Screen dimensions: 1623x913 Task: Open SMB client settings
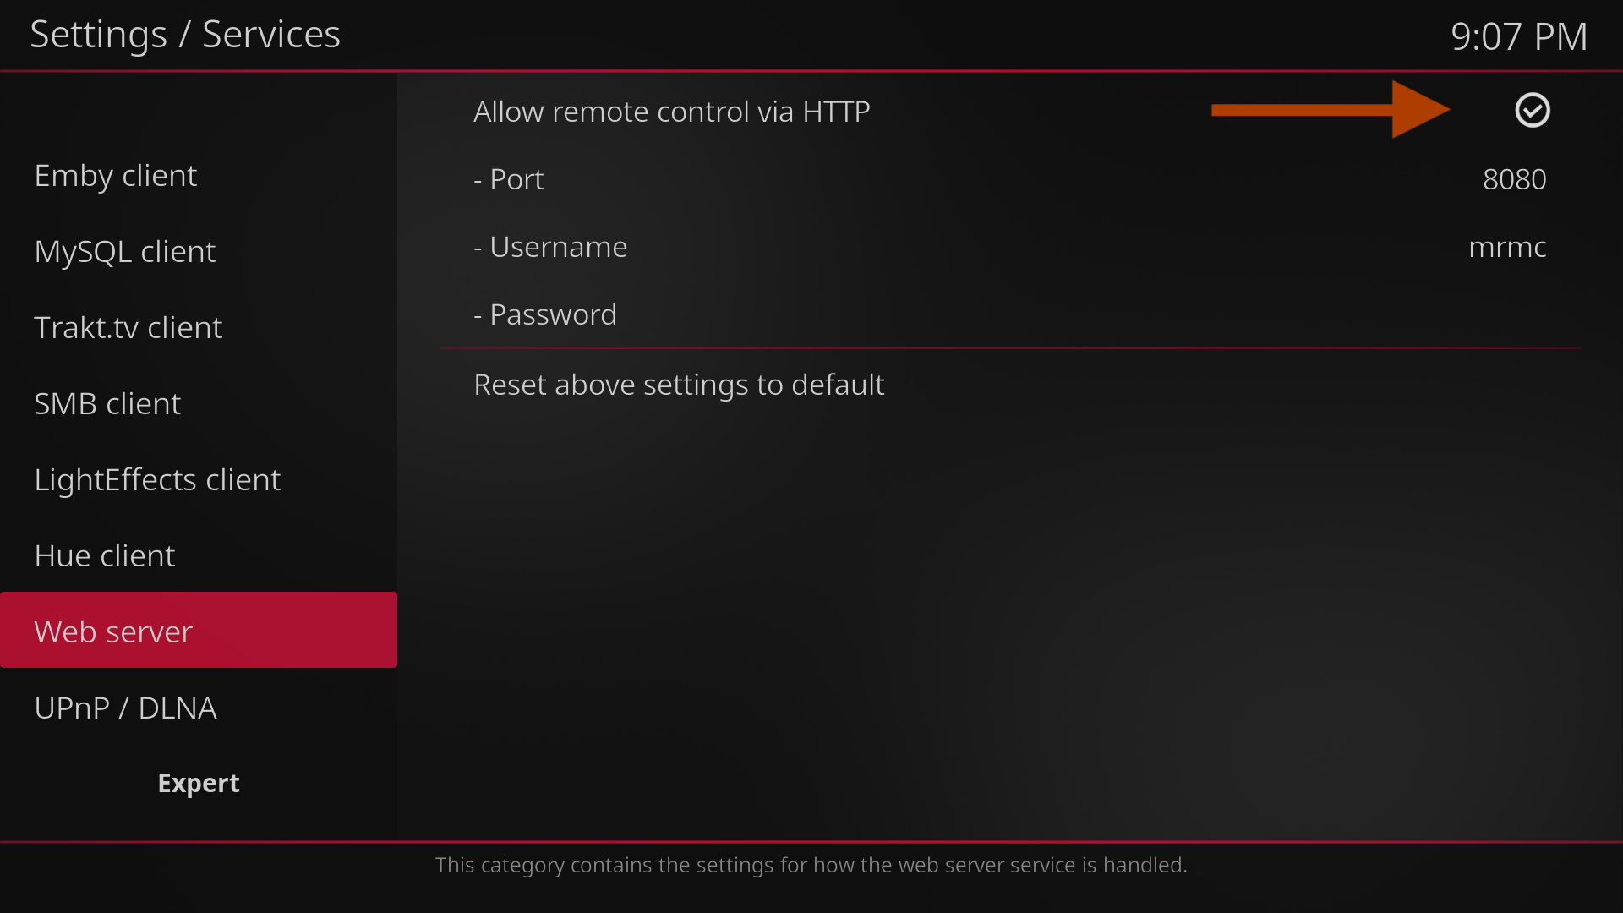coord(107,404)
